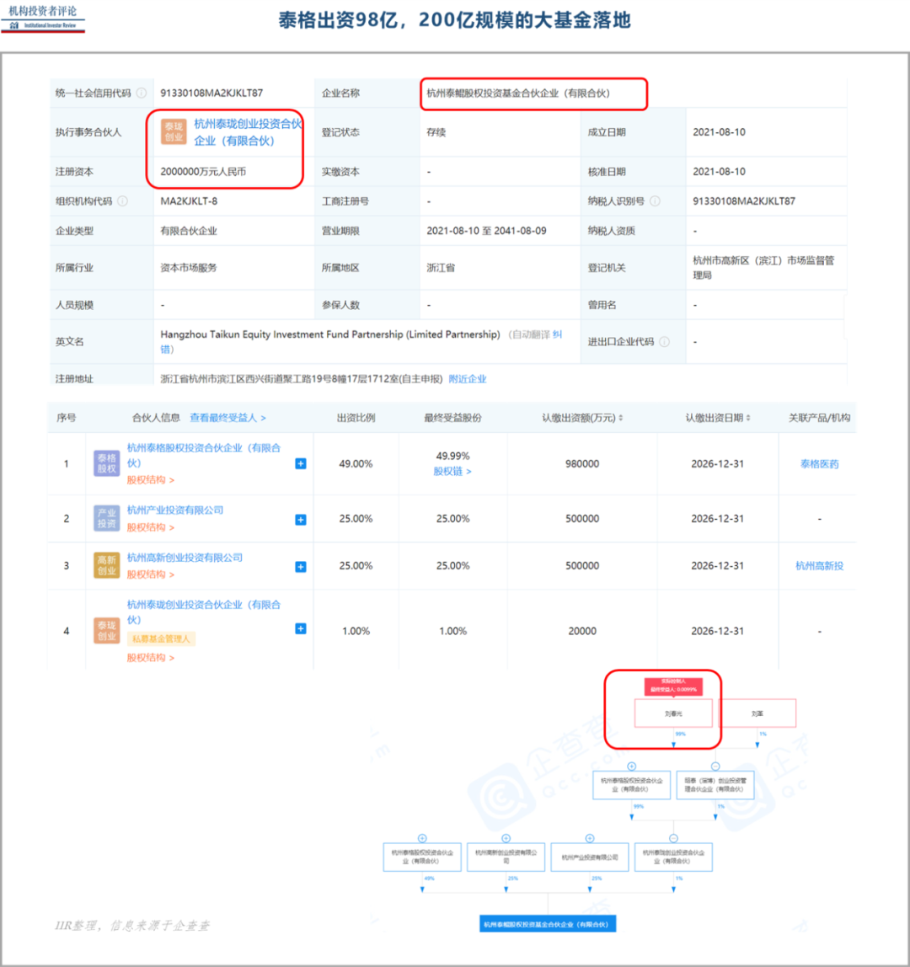Select 980000 subscribed amount cell

tap(582, 464)
